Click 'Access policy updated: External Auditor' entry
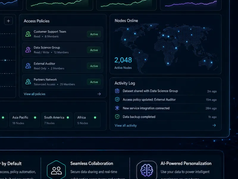The height and width of the screenshot is (179, 238). [x=149, y=100]
